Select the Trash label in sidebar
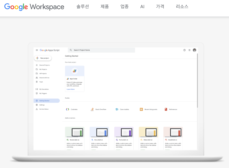The image size is (229, 168). [41, 82]
